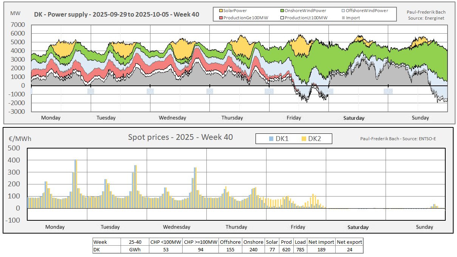
Task: Select the yellow DK2 legend marker
Action: (x=302, y=139)
